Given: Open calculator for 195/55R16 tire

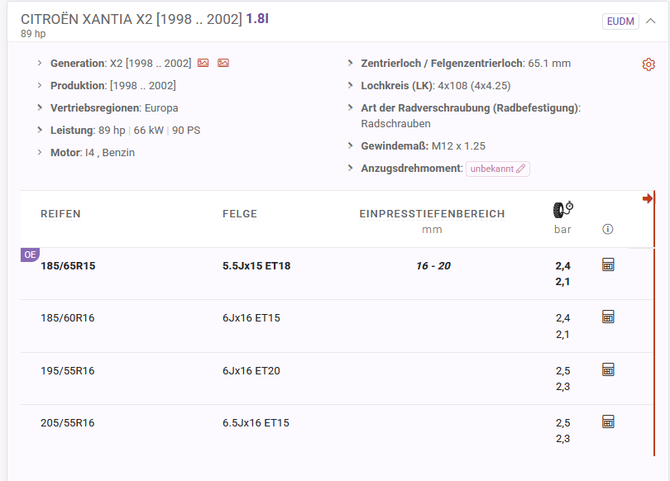Looking at the screenshot, I should [x=608, y=369].
